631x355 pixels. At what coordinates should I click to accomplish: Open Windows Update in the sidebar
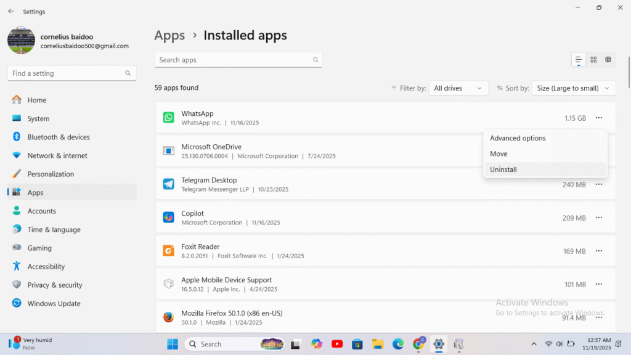[54, 303]
